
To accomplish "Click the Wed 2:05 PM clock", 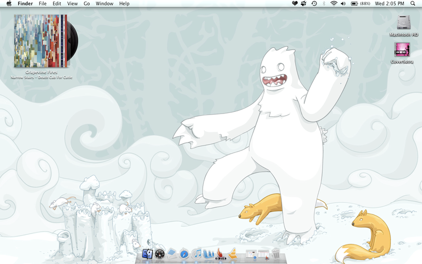I will [389, 4].
